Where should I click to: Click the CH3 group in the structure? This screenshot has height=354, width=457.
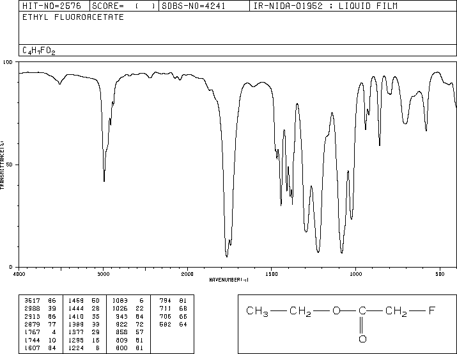pos(258,311)
